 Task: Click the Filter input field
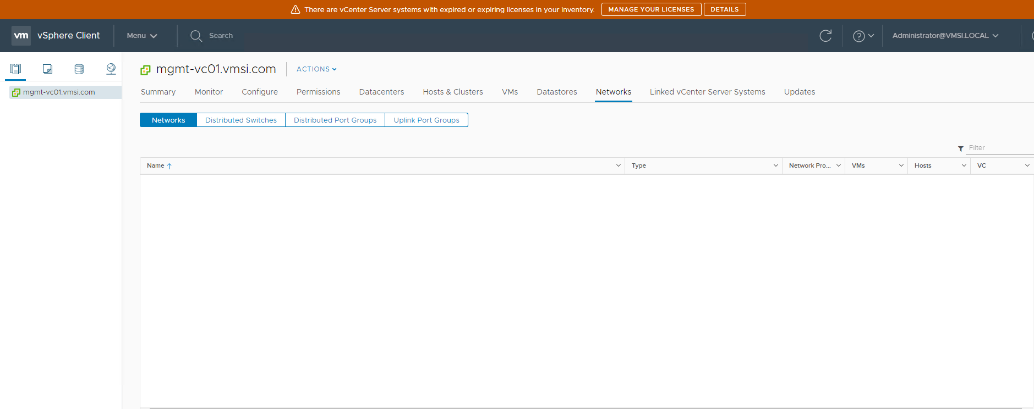click(998, 148)
